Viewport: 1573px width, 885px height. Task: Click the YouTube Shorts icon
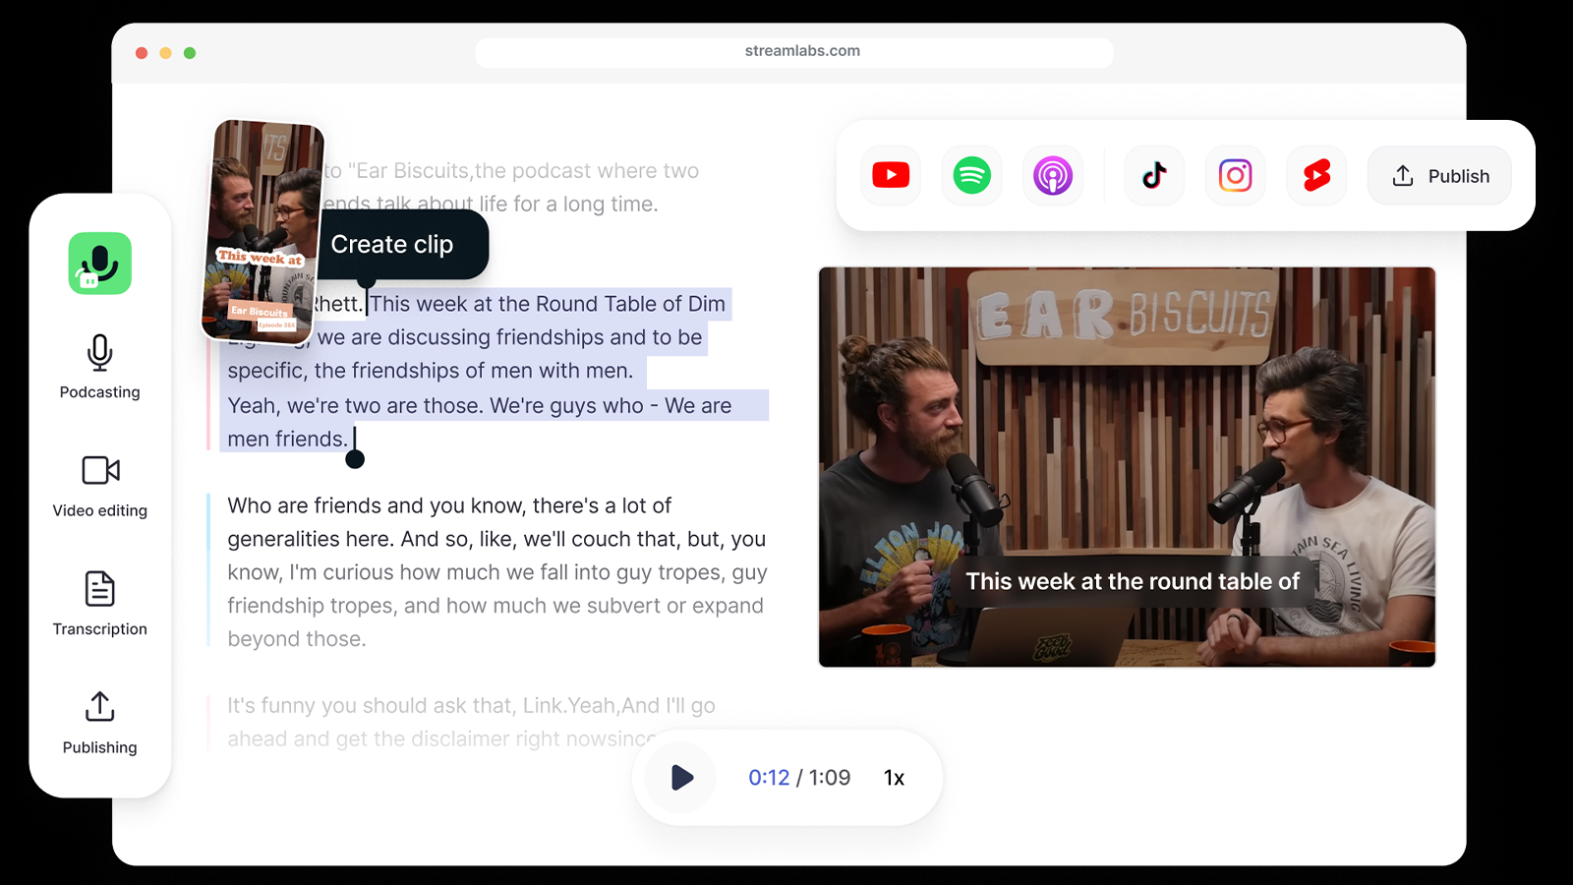tap(1316, 176)
